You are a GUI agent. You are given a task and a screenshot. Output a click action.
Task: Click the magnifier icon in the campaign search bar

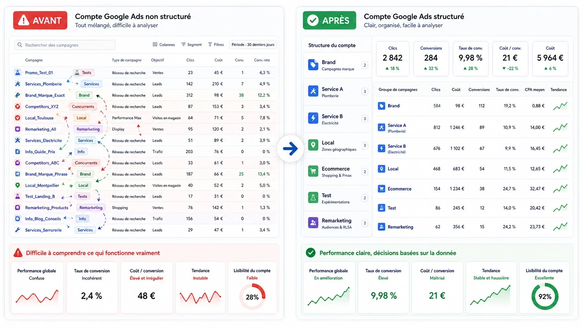[20, 45]
